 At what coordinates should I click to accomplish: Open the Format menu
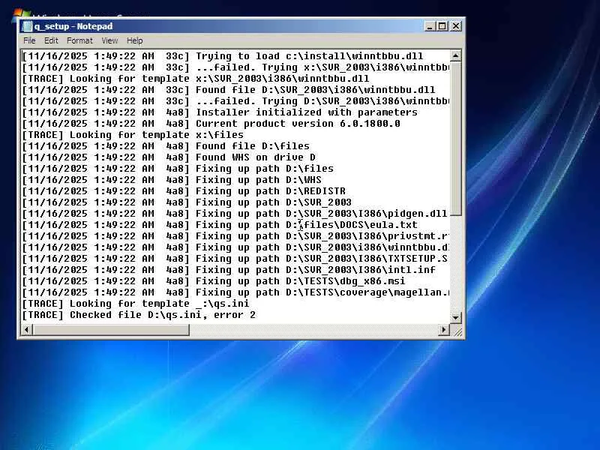click(x=79, y=40)
